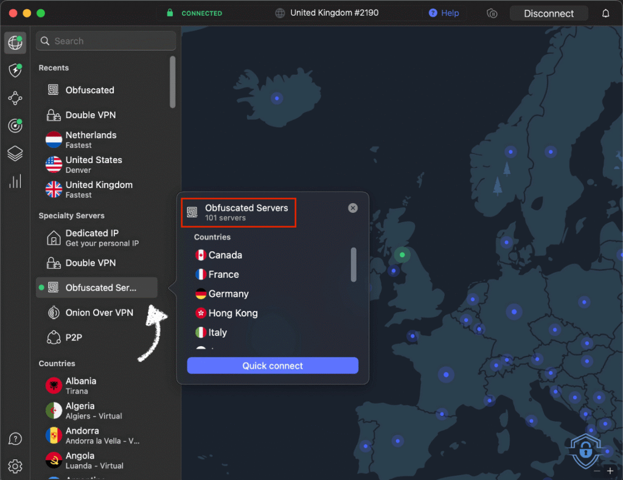Close the Obfuscated Servers popup

[352, 208]
